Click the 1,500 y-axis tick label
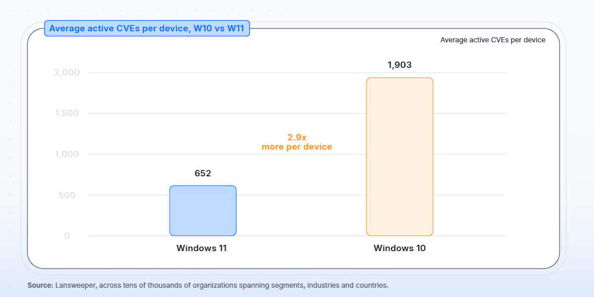 [x=67, y=113]
